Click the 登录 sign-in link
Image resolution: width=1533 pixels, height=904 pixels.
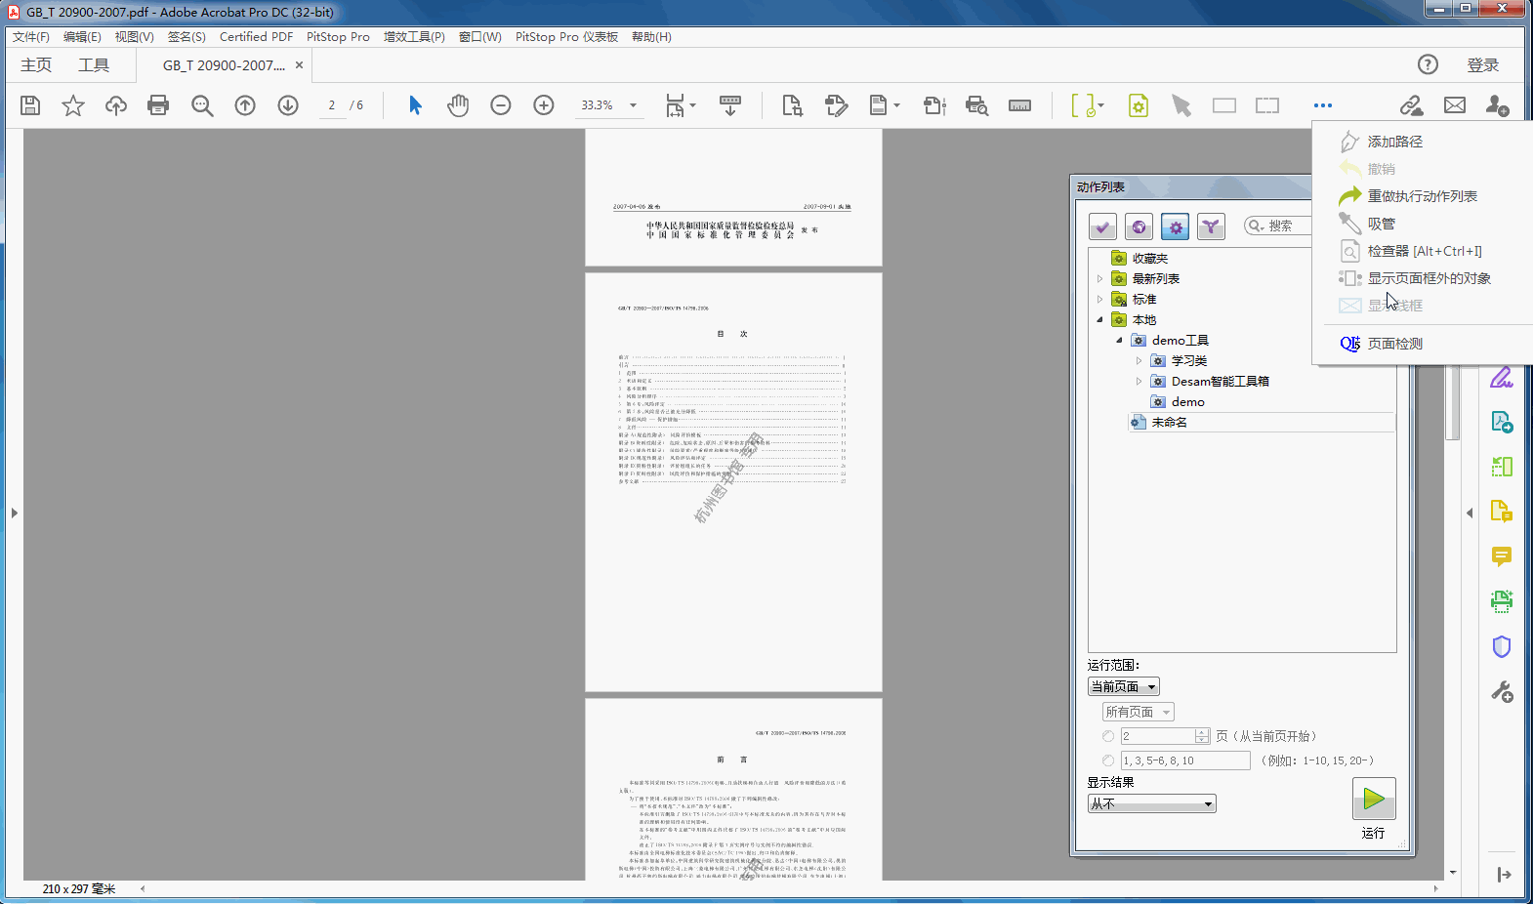(1482, 65)
